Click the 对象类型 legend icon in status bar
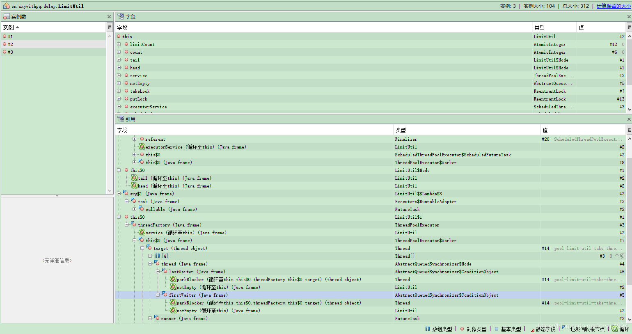Viewport: 632px width, 334px height. [462, 329]
